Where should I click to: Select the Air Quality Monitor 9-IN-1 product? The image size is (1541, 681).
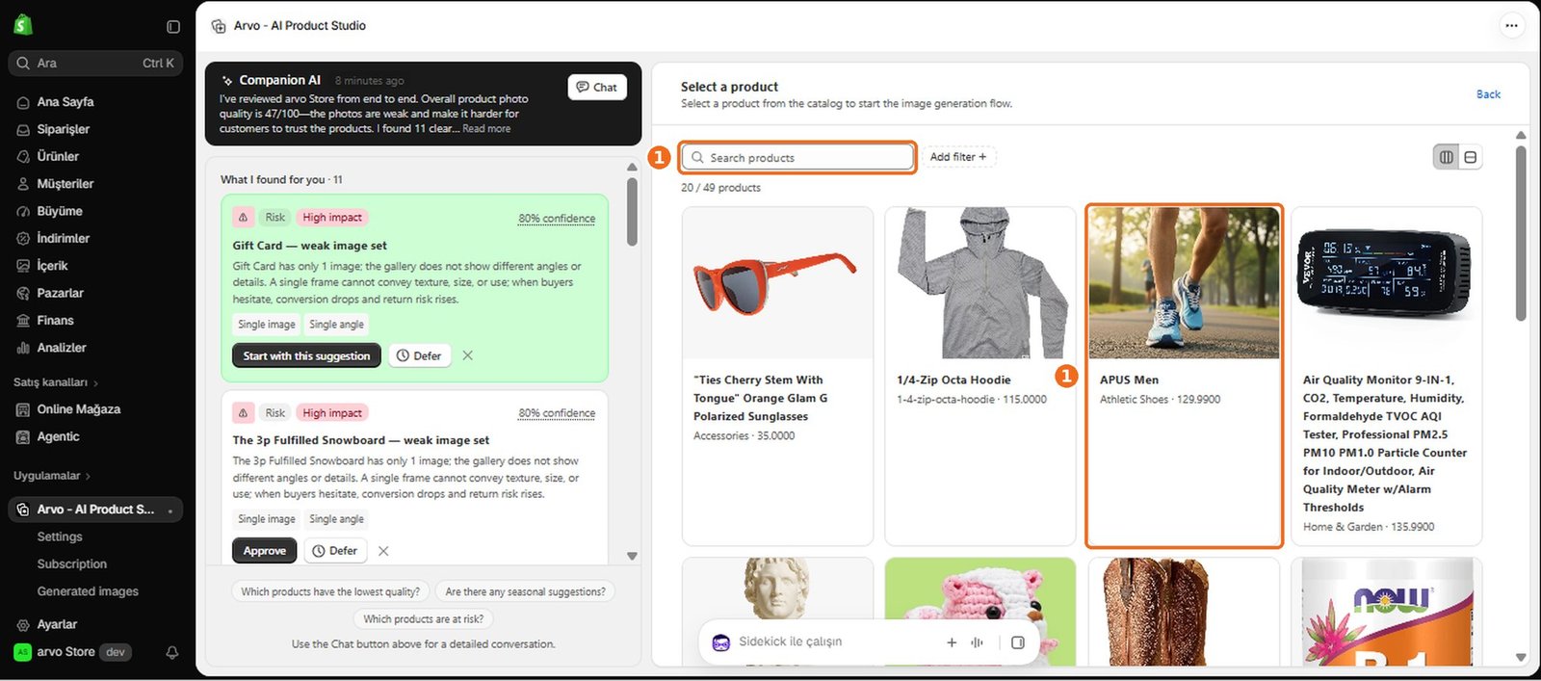click(x=1387, y=376)
